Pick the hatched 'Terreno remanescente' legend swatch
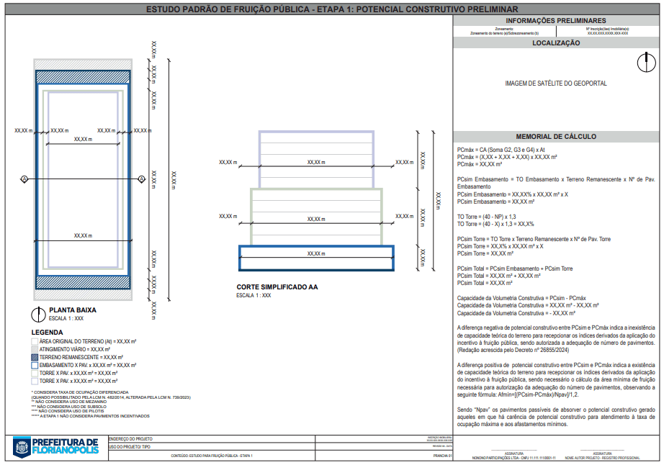 (35, 358)
